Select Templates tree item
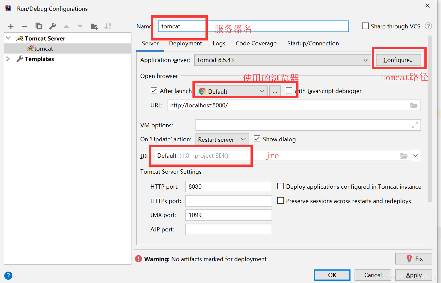 (x=39, y=59)
